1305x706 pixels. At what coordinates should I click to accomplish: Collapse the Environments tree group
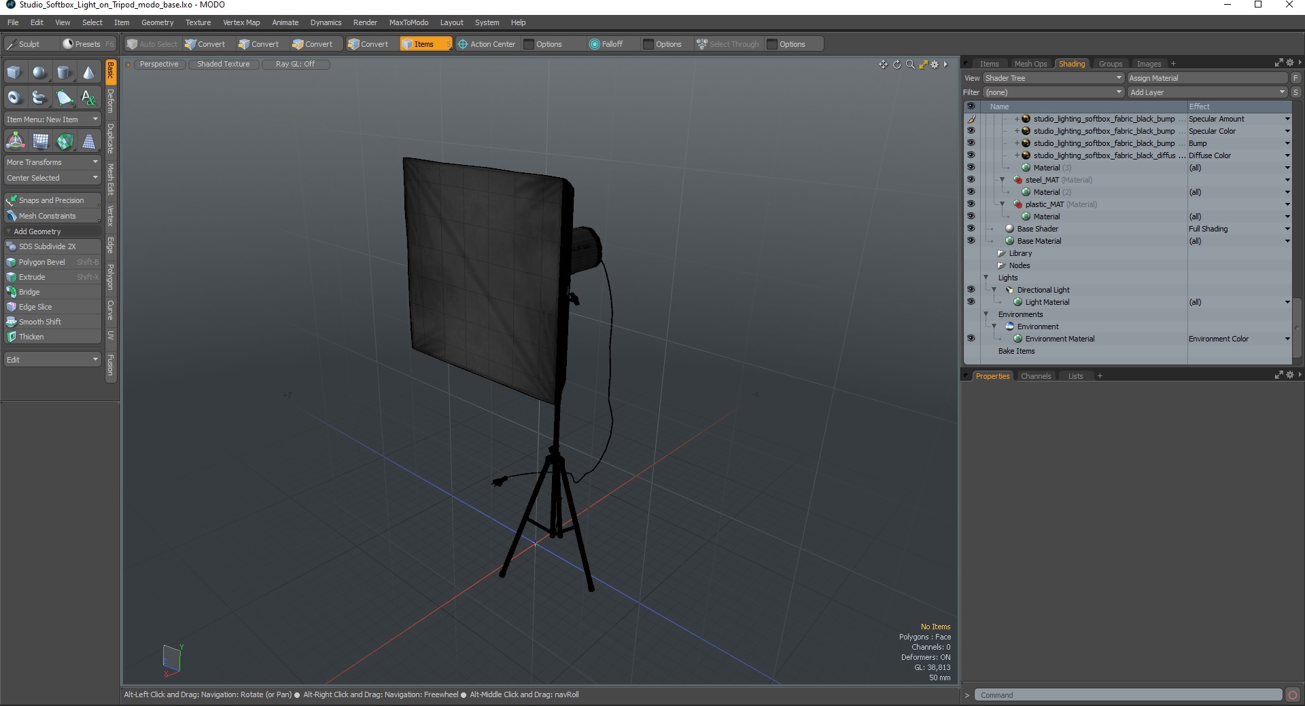click(x=986, y=314)
